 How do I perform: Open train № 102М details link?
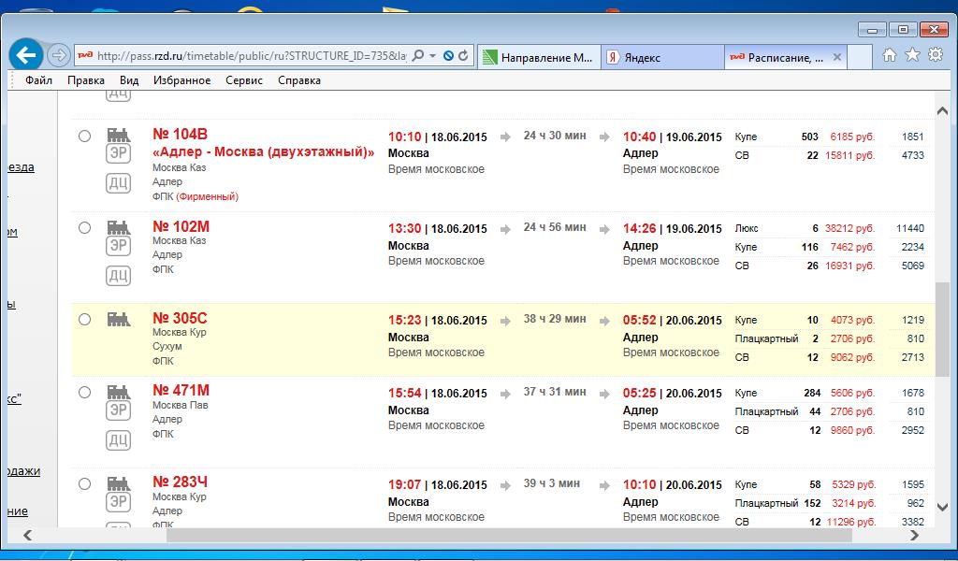pos(181,227)
